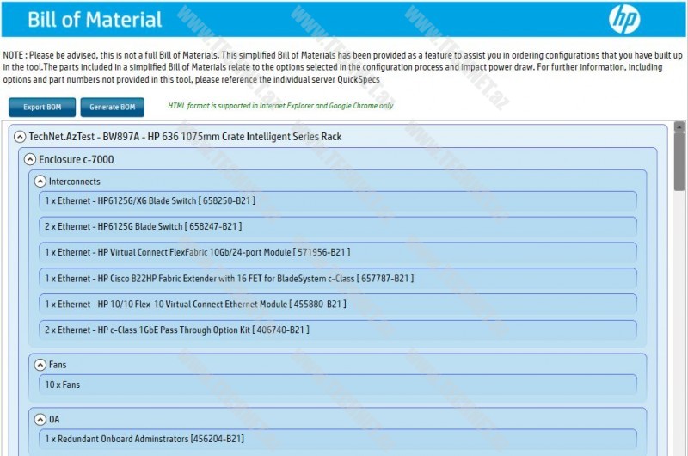Screen dimensions: 688x456
Task: Select the 10/10 Flex-10 Virtual Connect row
Action: pos(337,304)
